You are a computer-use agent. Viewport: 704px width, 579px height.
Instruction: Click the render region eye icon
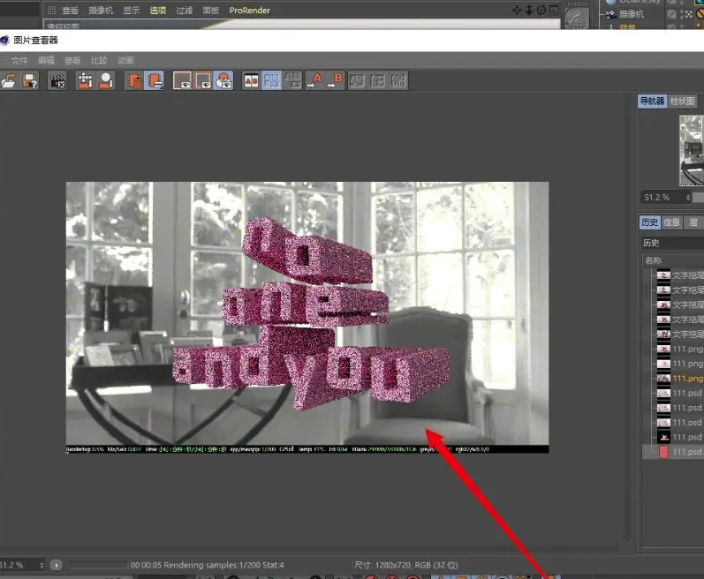coord(182,81)
